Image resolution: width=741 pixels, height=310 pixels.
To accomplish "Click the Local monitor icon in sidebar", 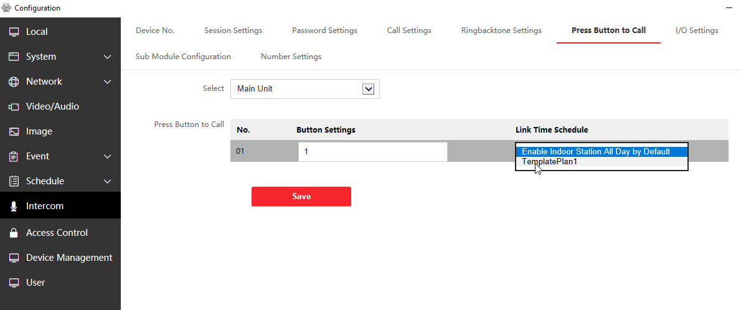I will pyautogui.click(x=14, y=32).
